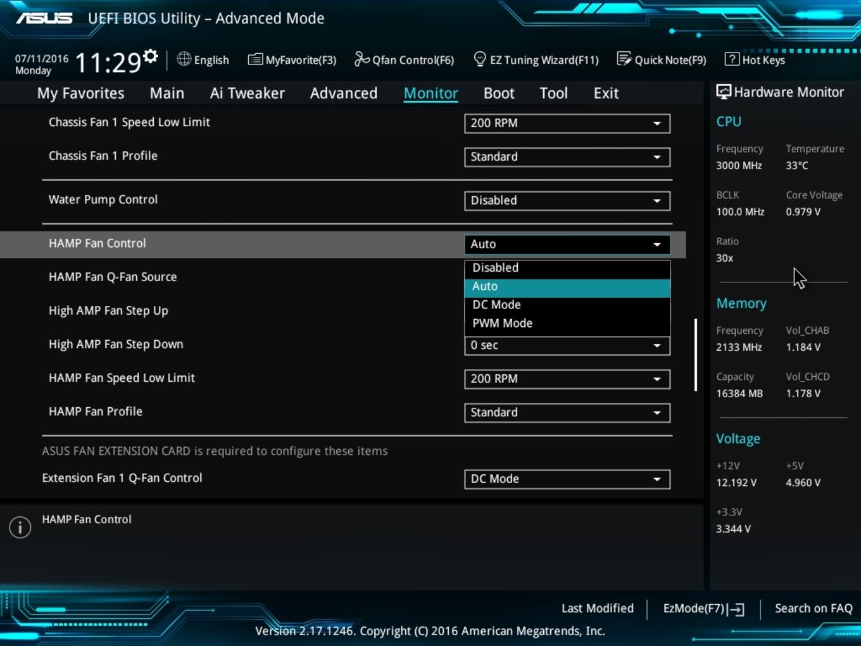
Task: Click the EzMode exit arrow icon
Action: click(736, 609)
